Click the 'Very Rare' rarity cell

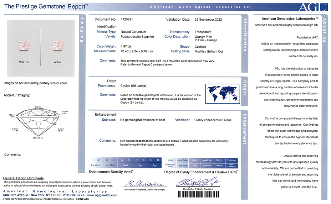coord(182,166)
